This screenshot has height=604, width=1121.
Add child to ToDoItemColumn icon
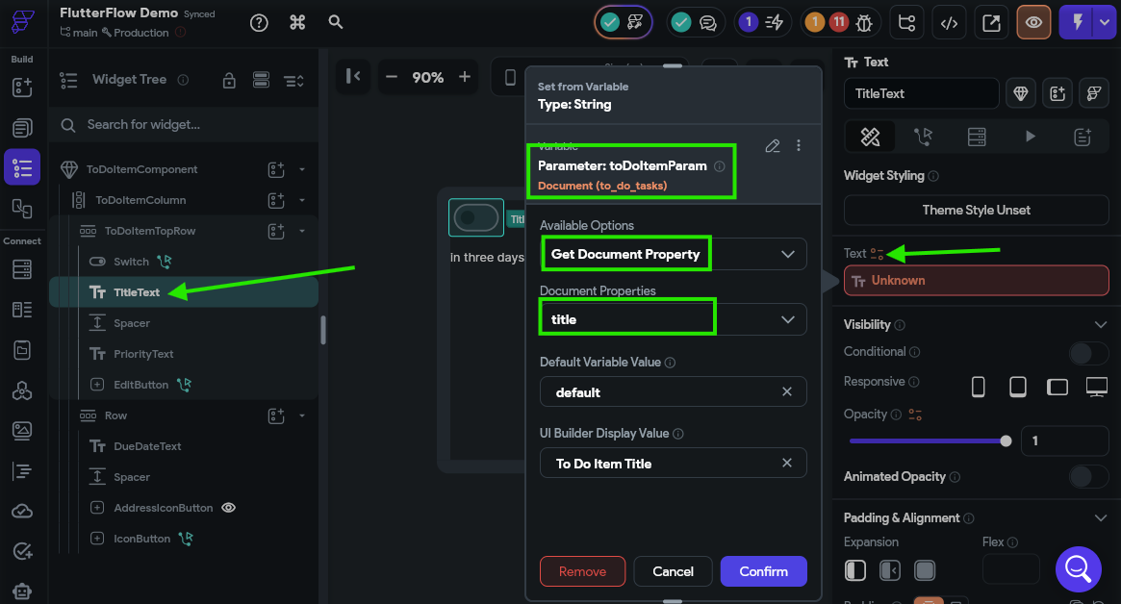coord(276,200)
